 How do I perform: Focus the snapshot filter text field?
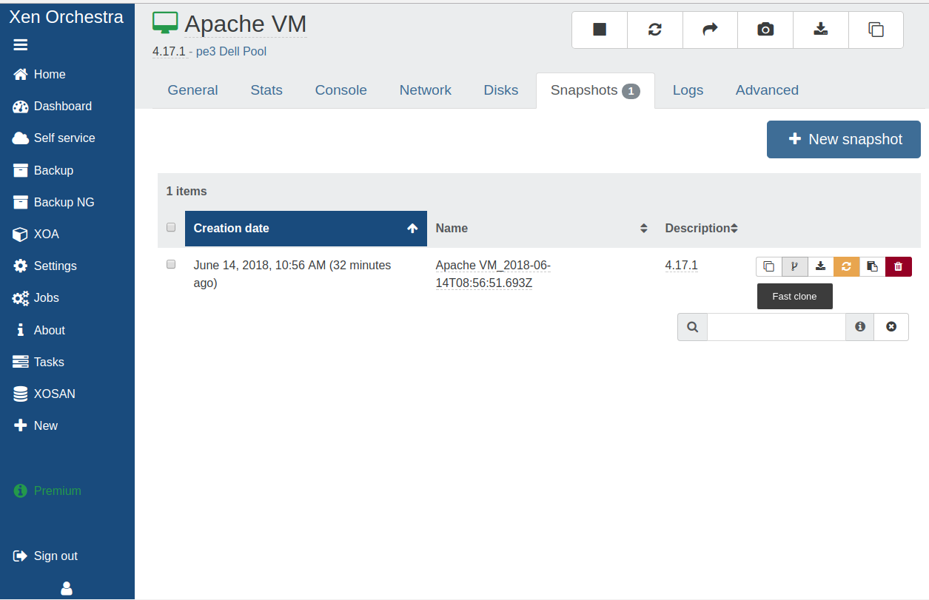point(777,326)
